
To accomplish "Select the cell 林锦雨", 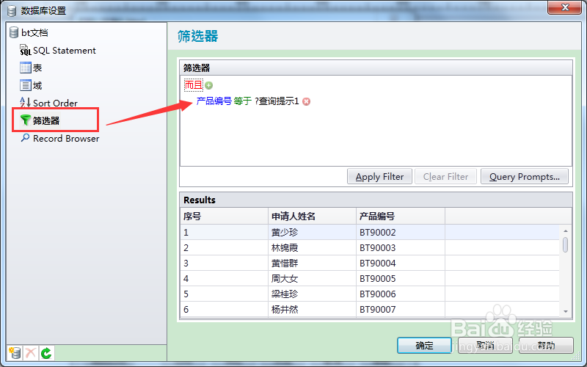I will click(x=313, y=247).
